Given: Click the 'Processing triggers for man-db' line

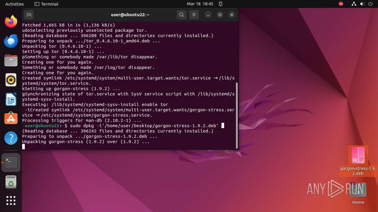Looking at the screenshot, I should [82, 120].
